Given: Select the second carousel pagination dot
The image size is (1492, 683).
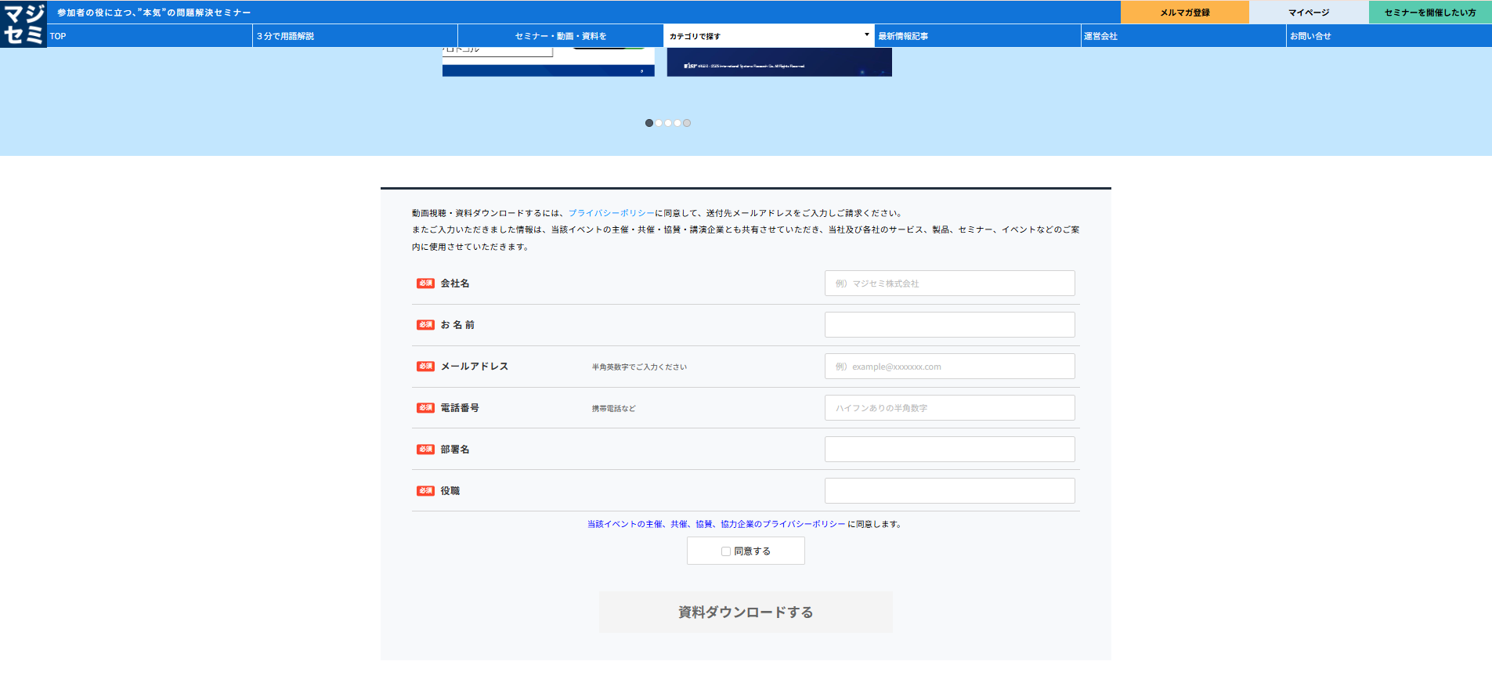Looking at the screenshot, I should [x=659, y=123].
